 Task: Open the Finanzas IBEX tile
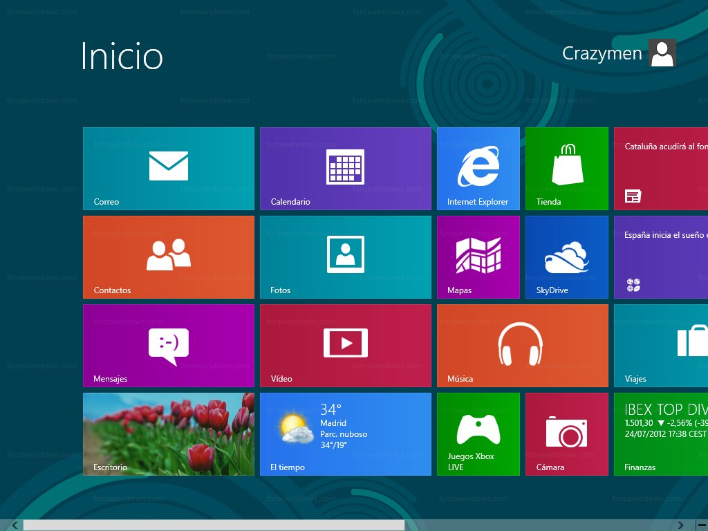[x=661, y=434]
